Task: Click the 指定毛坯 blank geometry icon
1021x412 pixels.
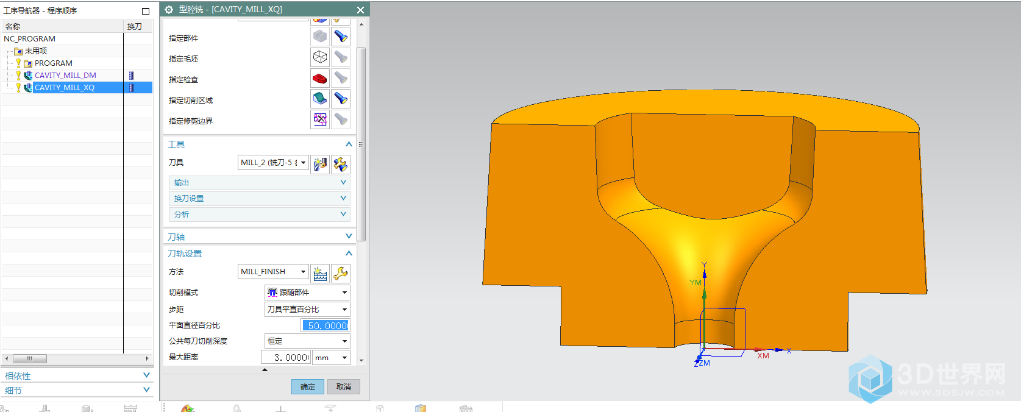Action: click(x=320, y=58)
